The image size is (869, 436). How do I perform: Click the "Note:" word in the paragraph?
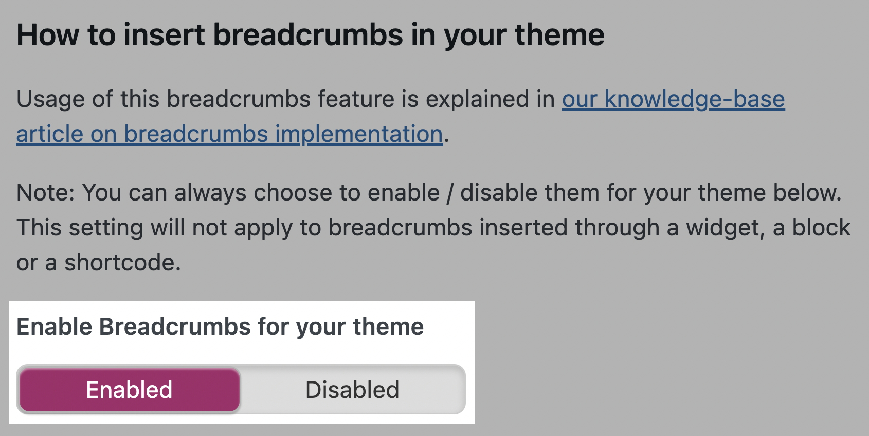pyautogui.click(x=46, y=193)
